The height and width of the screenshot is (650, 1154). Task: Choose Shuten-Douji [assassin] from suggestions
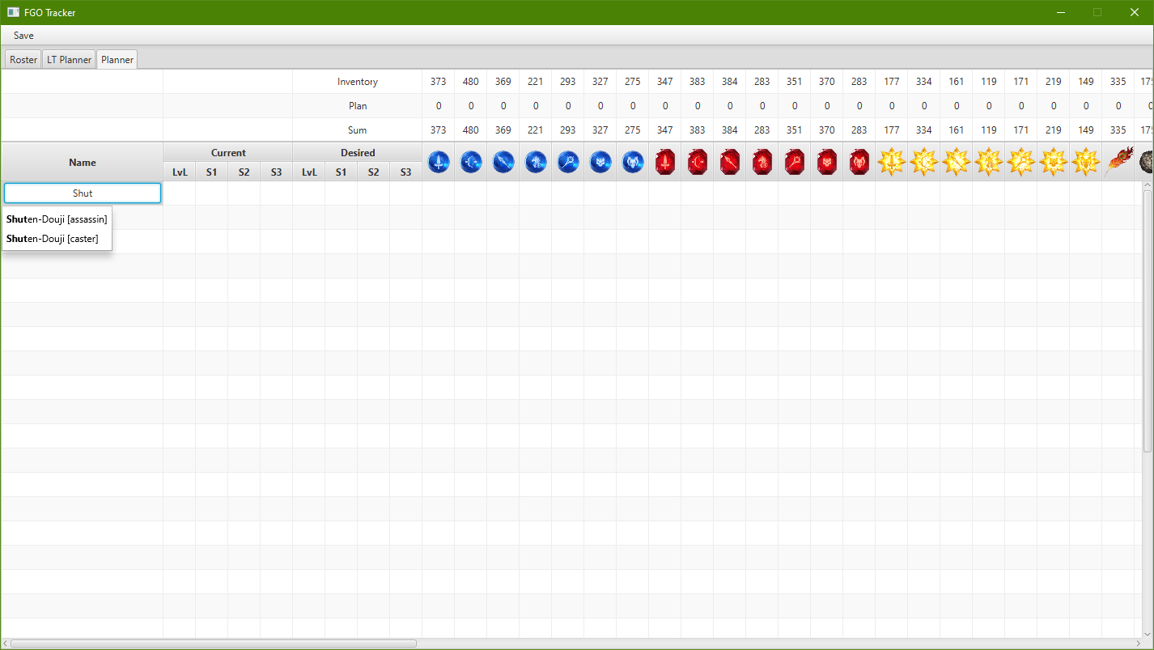click(x=57, y=219)
